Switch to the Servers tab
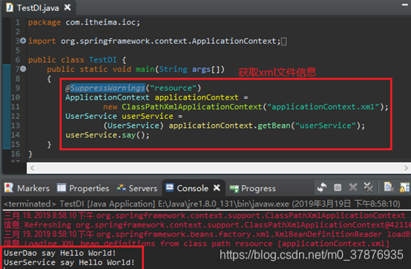This screenshot has width=411, height=269. tap(137, 188)
